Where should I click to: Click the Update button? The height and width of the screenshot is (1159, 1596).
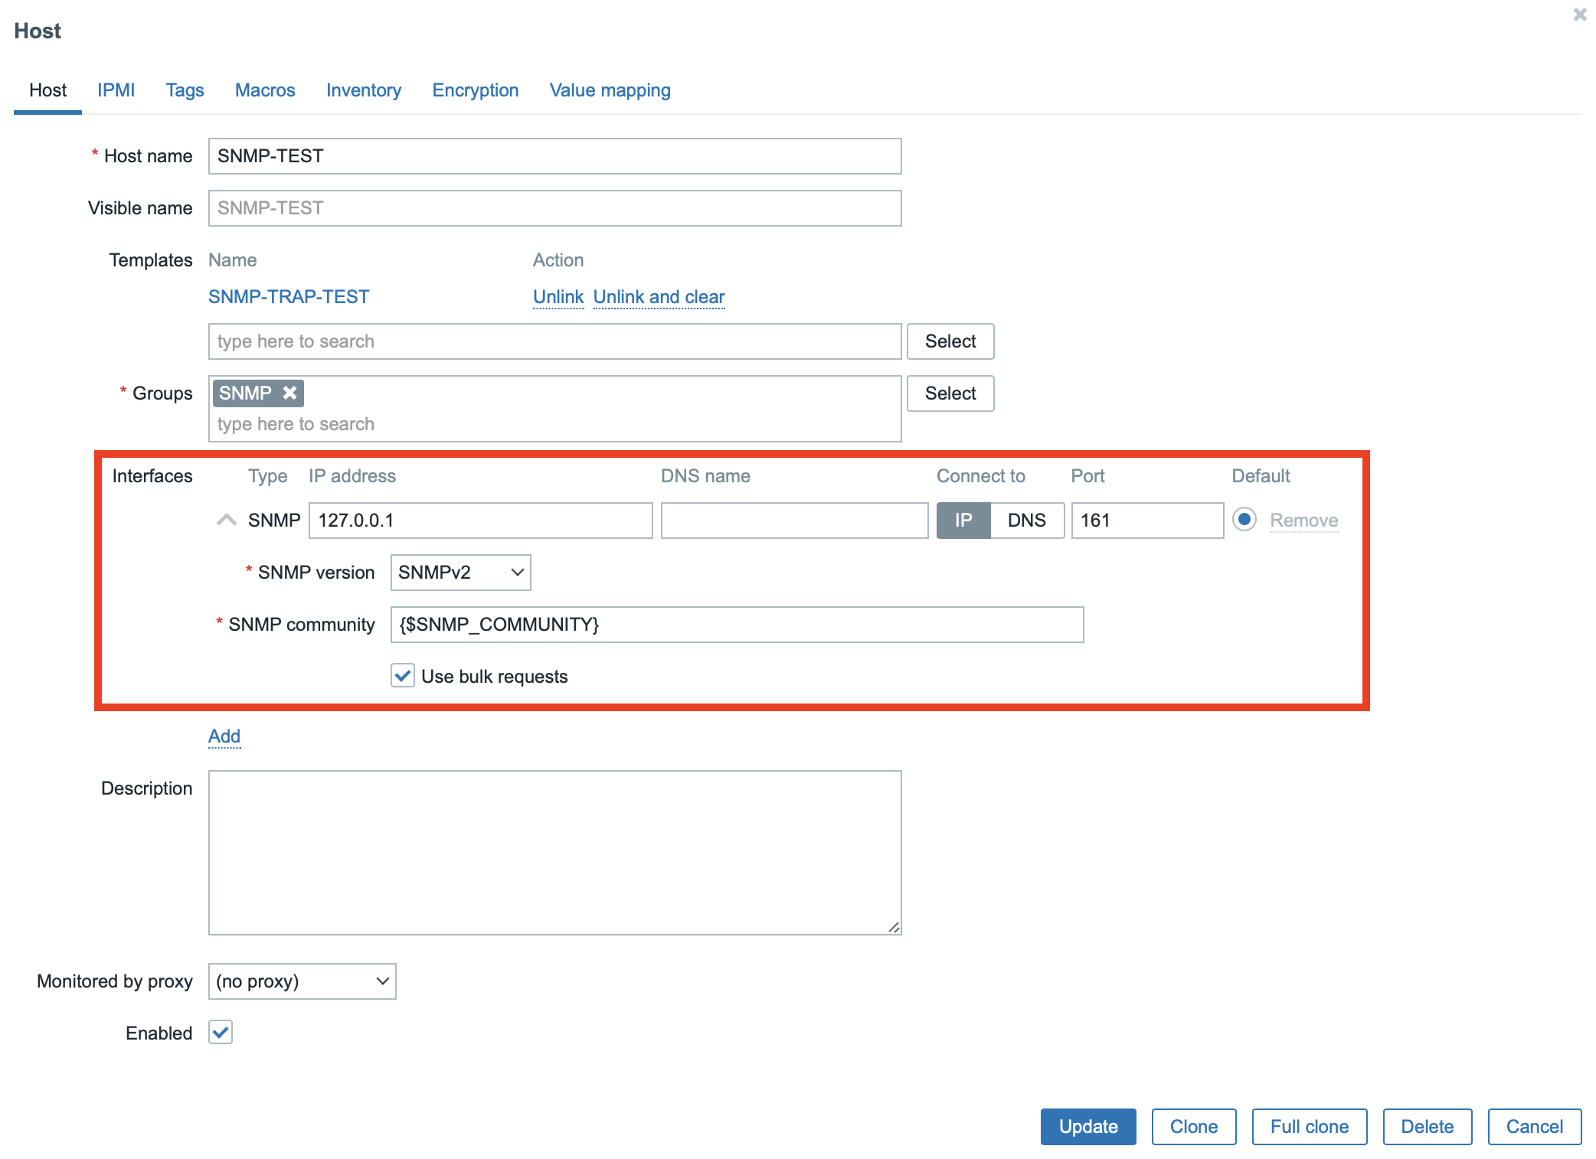tap(1087, 1127)
